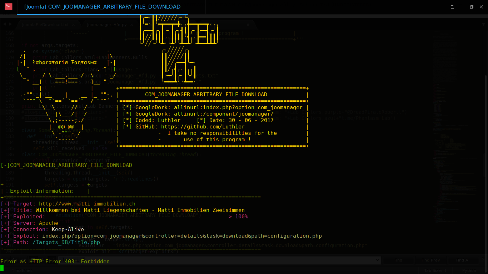Click the '4 matches' status bar text
Screen dimensions: 488x274
click(22, 270)
